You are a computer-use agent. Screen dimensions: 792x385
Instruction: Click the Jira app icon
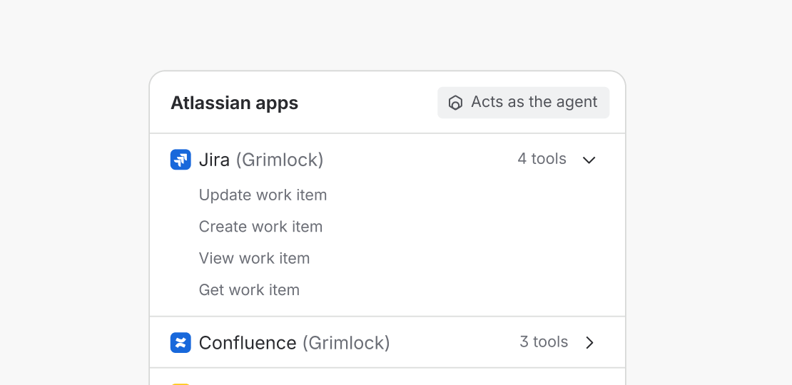pos(181,160)
